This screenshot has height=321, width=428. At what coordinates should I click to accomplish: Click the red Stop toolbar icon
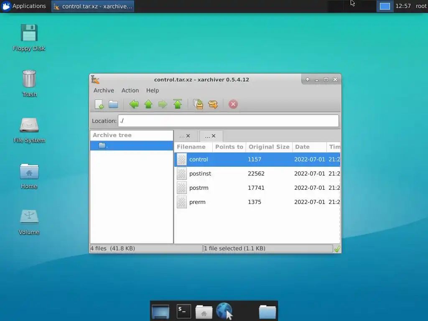(x=233, y=104)
